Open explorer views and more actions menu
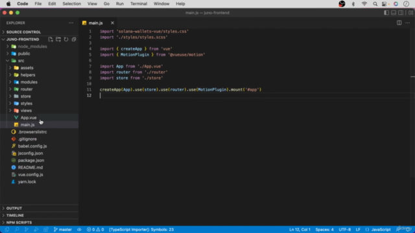415x233 pixels. 71,23
